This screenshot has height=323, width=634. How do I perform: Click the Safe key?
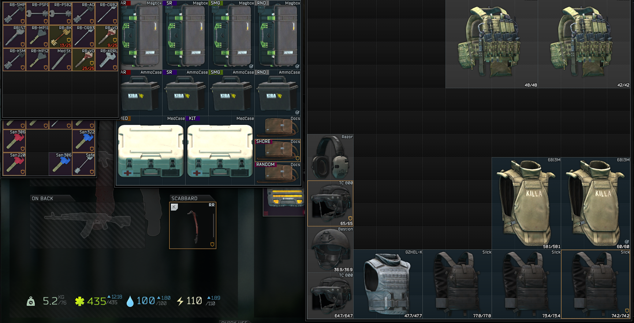(84, 164)
